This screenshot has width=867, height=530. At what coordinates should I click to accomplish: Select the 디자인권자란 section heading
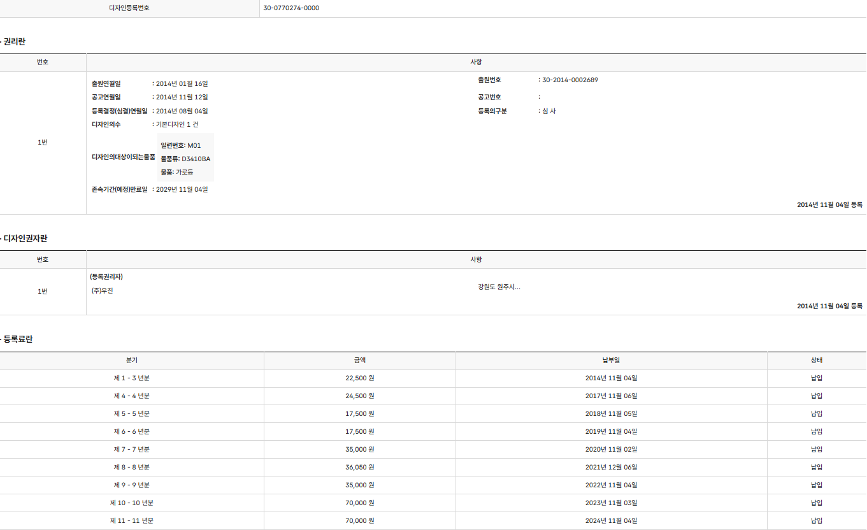click(x=25, y=239)
